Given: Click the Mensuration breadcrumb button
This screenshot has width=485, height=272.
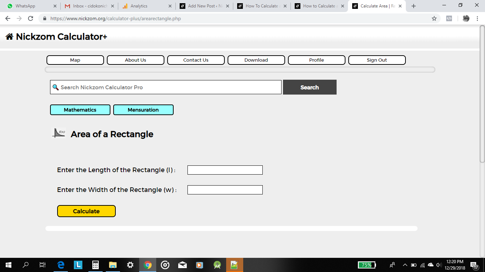Looking at the screenshot, I should [143, 110].
